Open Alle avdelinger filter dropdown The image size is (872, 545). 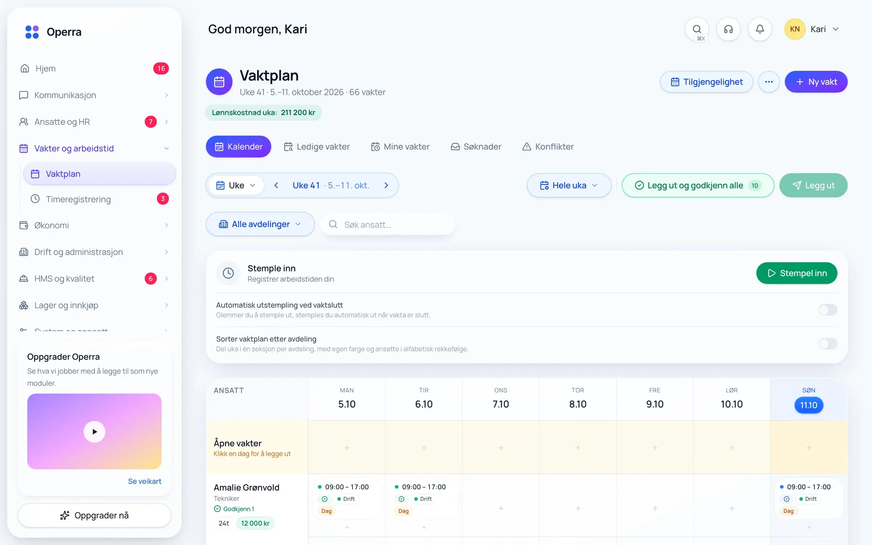pos(260,224)
